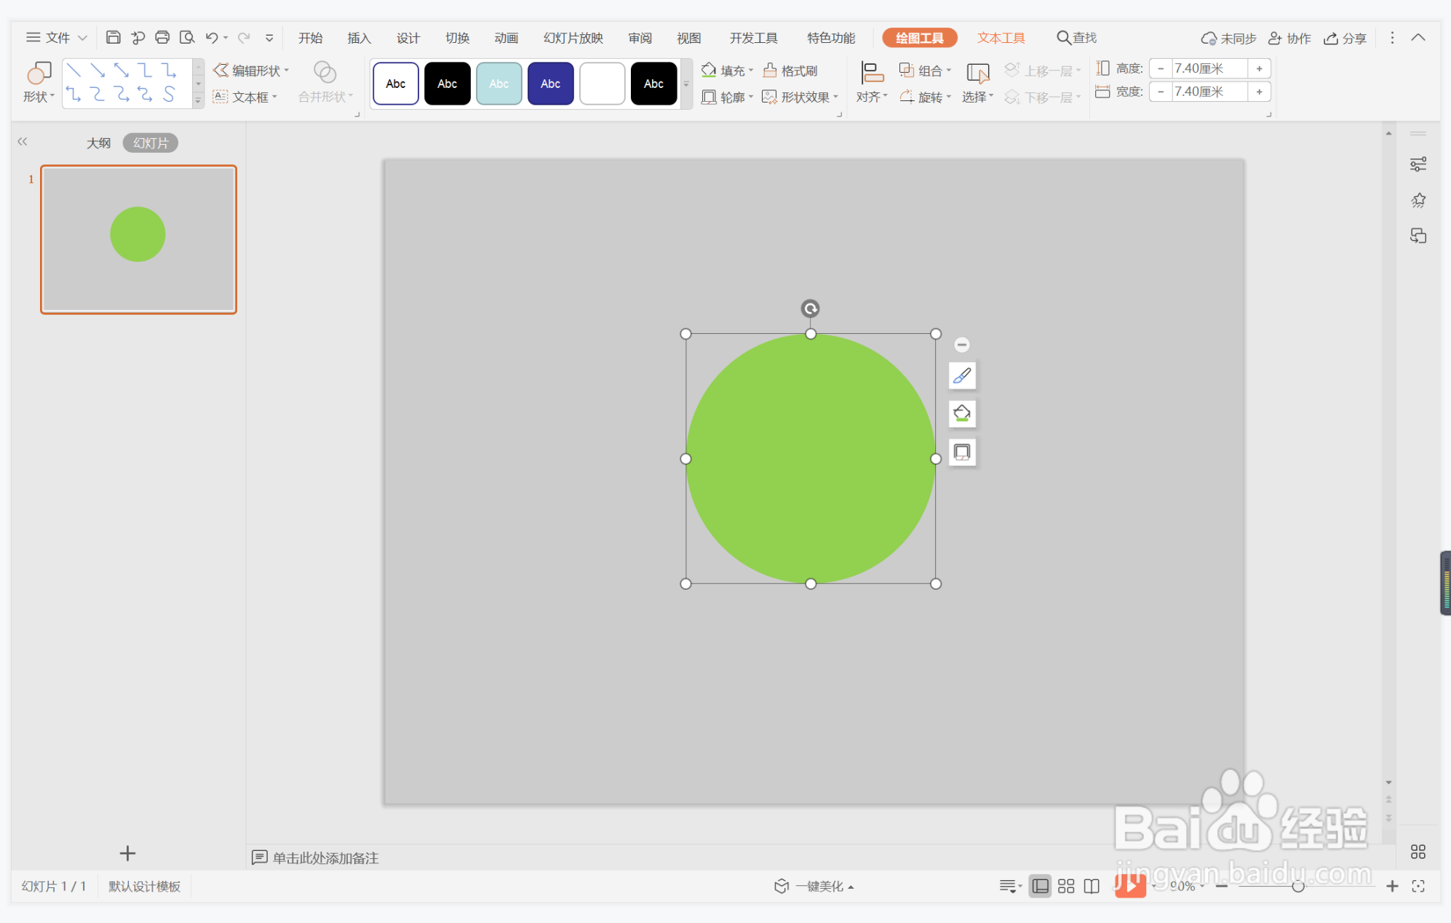Image resolution: width=1451 pixels, height=923 pixels.
Task: Open the more options three-dot menu
Action: click(x=1392, y=38)
